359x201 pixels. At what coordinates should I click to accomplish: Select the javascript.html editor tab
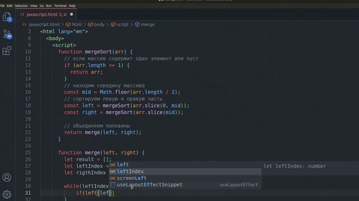click(x=46, y=15)
